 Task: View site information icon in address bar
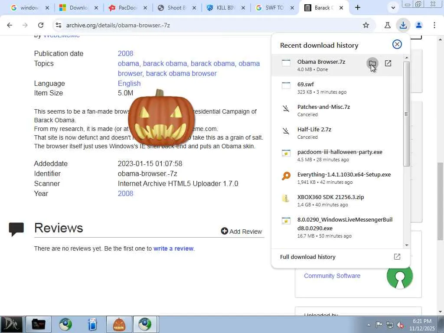[x=59, y=25]
